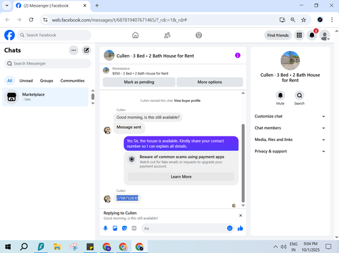Search in conversation magnifier icon
Image resolution: width=339 pixels, height=253 pixels.
pyautogui.click(x=299, y=96)
